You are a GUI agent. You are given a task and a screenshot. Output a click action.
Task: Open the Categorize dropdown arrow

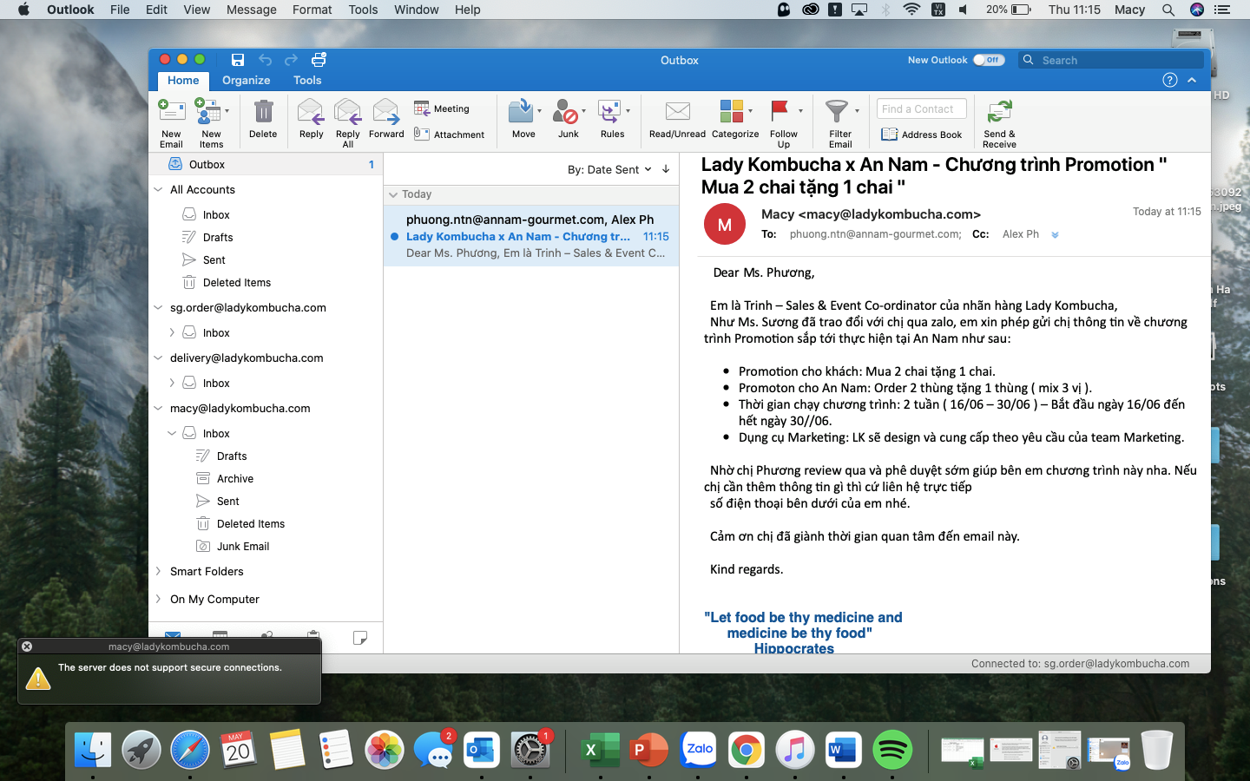tap(750, 111)
